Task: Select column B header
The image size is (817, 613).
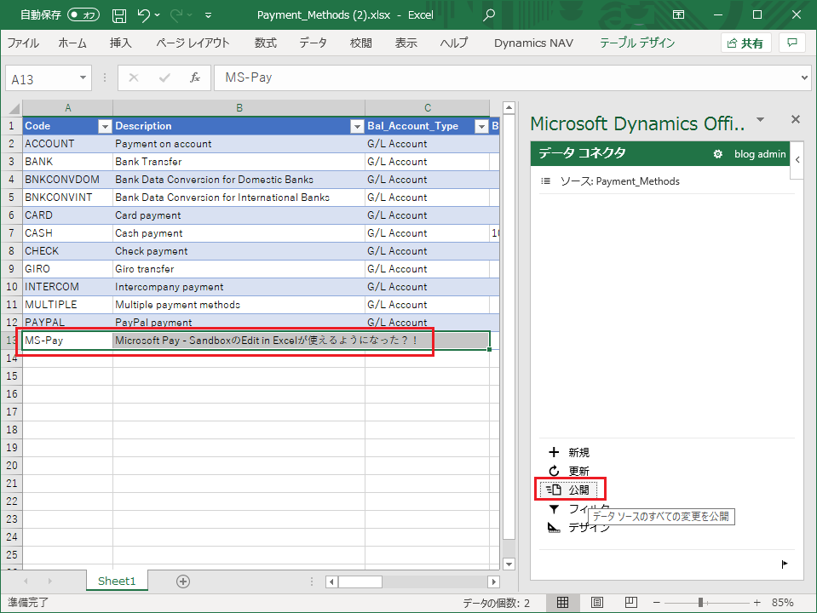Action: [x=239, y=108]
